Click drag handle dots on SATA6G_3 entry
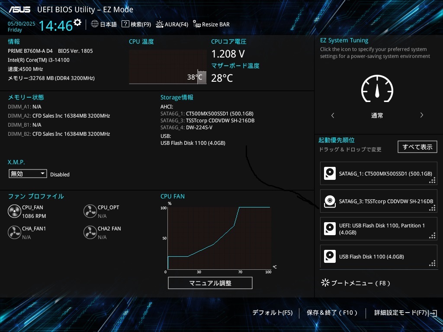The height and width of the screenshot is (332, 443). coord(432,208)
